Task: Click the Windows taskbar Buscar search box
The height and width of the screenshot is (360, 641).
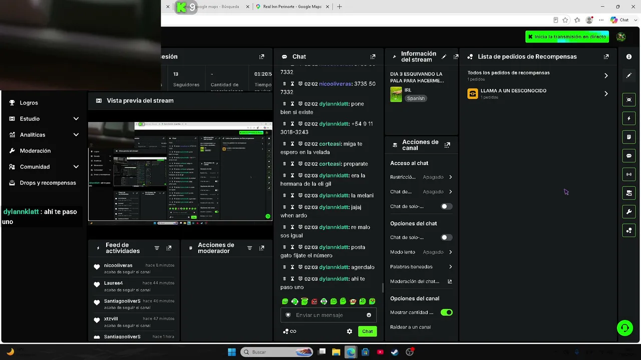Action: (x=277, y=352)
